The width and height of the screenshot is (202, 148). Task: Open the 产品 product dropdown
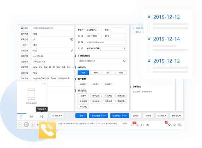pos(106,48)
